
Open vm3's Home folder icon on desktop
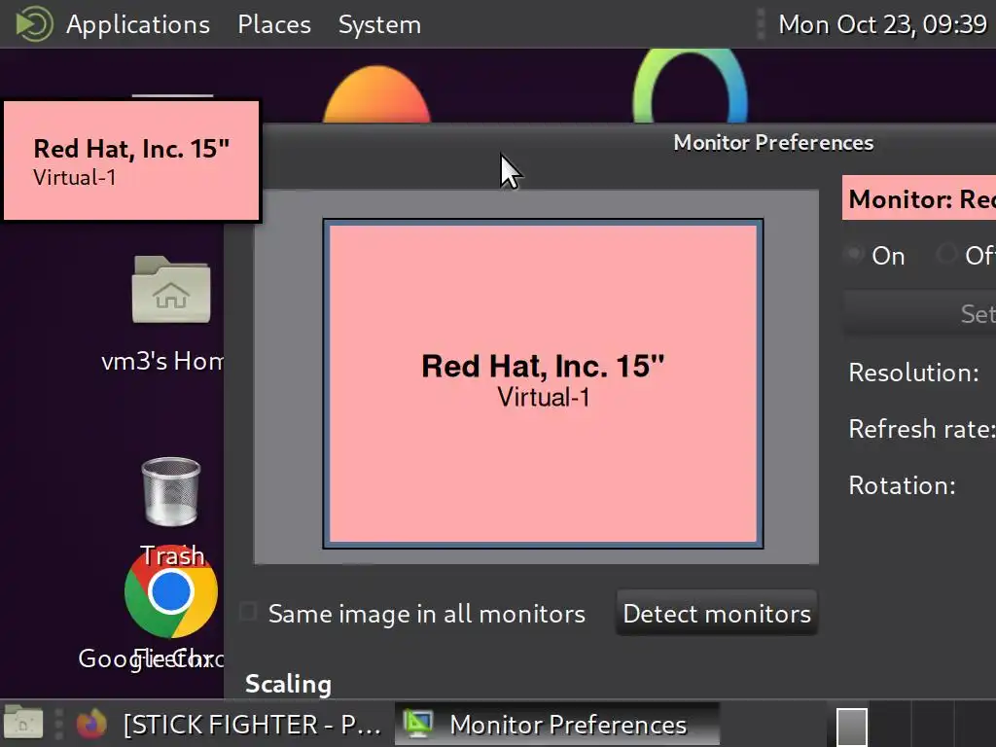[x=171, y=290]
